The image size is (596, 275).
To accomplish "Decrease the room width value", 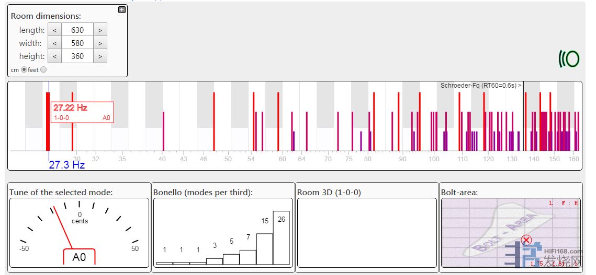I will pyautogui.click(x=54, y=43).
